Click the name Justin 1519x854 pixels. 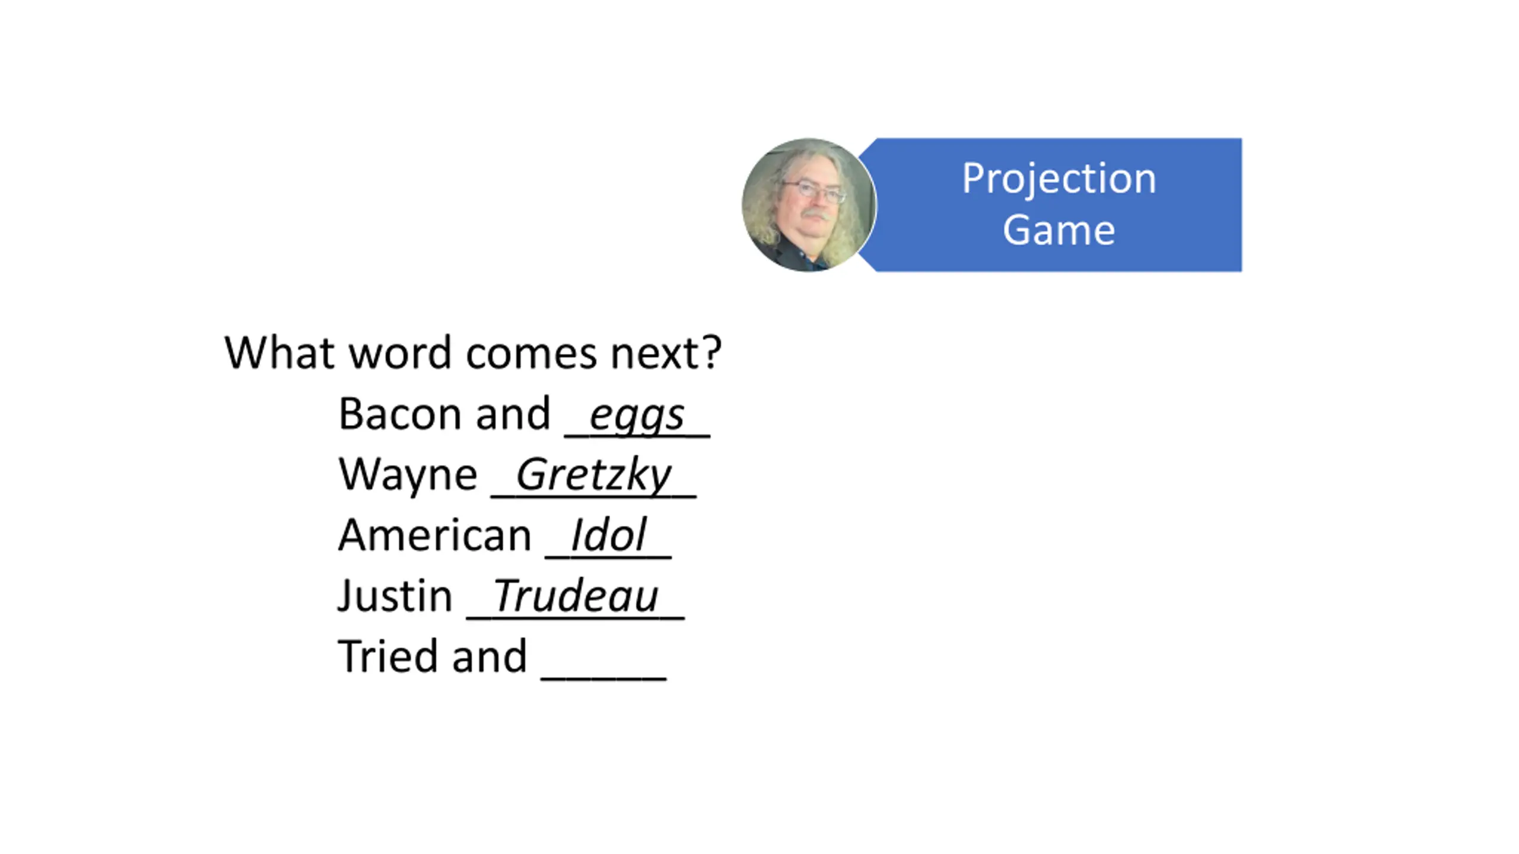tap(395, 596)
